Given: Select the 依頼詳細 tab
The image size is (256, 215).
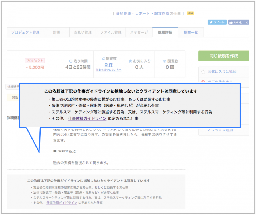Looking at the screenshot, I should click(x=165, y=33).
